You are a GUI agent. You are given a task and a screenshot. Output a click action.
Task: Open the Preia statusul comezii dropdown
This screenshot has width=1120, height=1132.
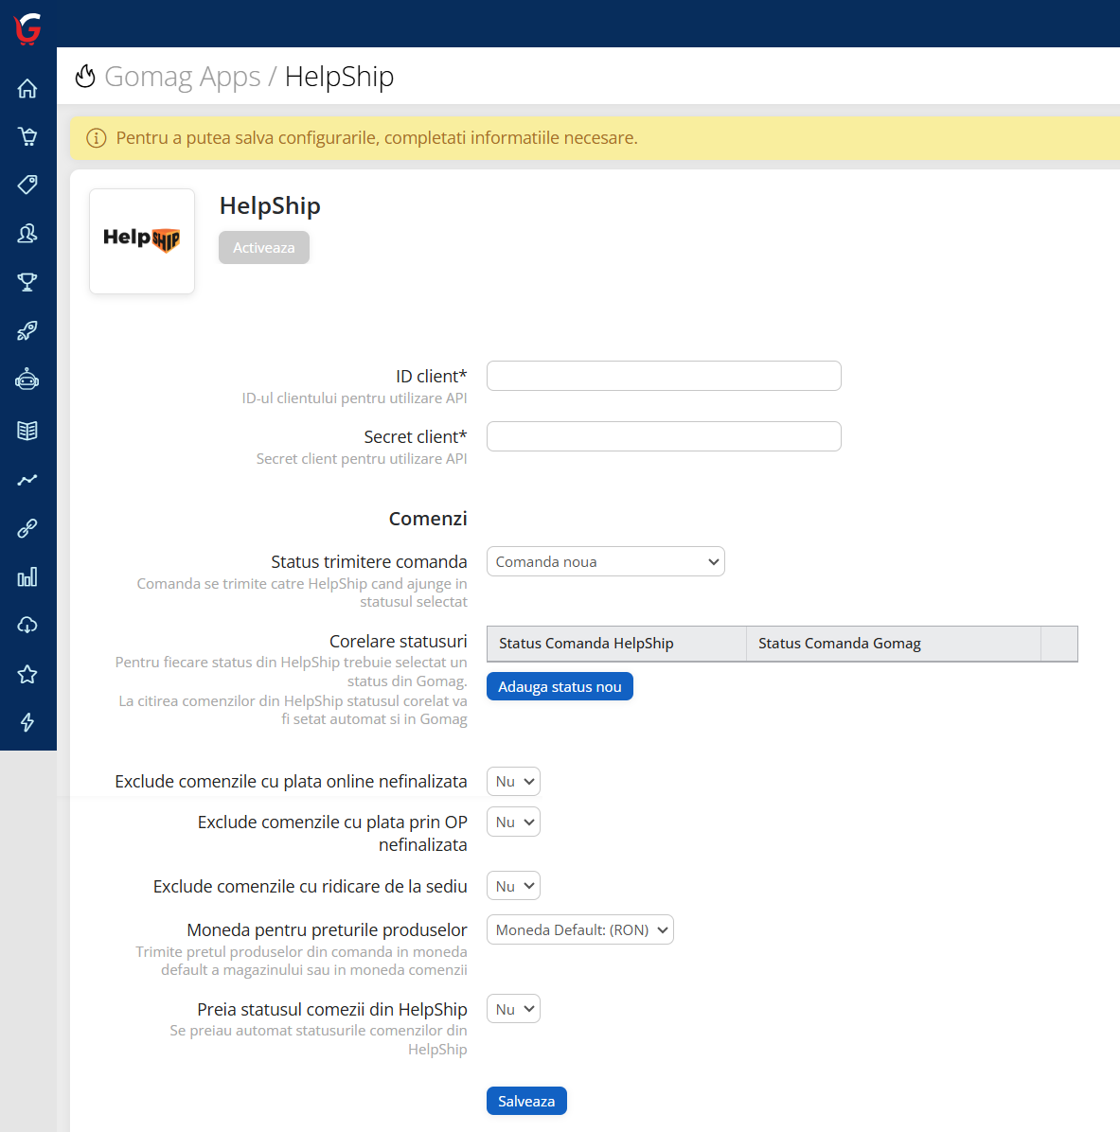(x=513, y=1009)
